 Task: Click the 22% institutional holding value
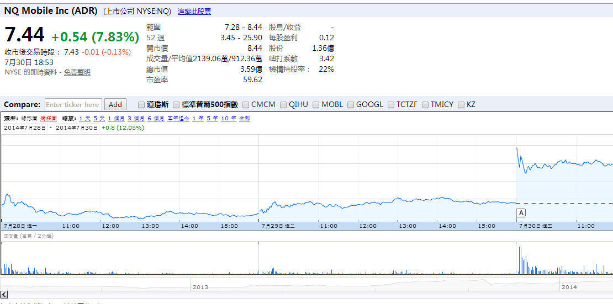point(326,69)
